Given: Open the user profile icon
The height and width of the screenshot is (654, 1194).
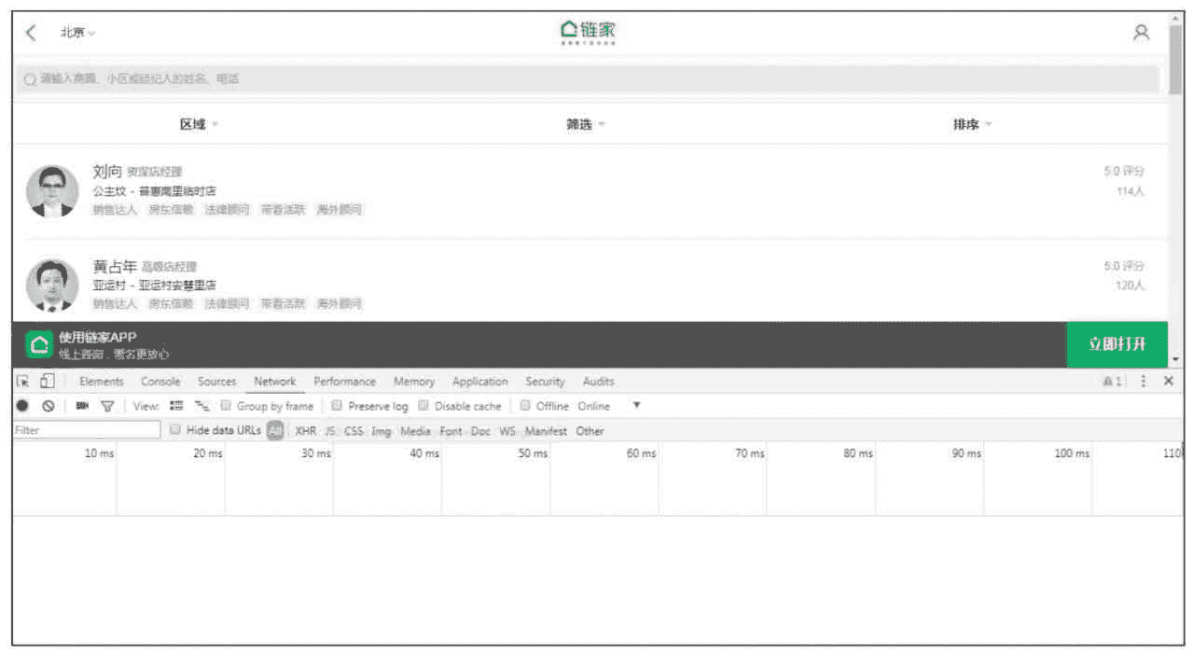Looking at the screenshot, I should (x=1141, y=33).
